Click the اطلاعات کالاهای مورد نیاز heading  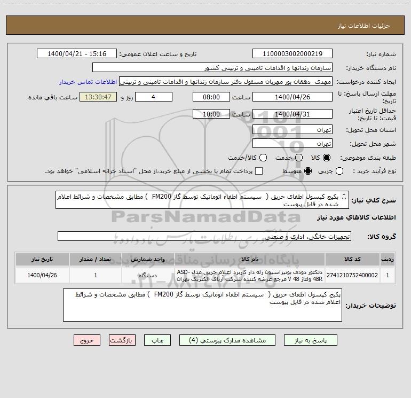357,217
